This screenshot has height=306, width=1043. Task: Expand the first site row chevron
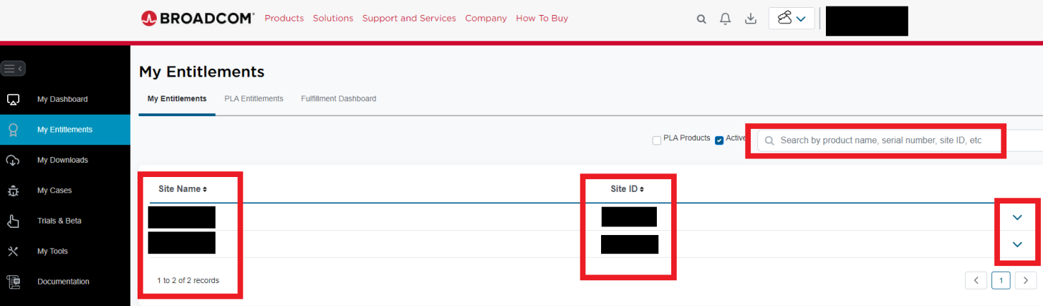pos(1017,217)
